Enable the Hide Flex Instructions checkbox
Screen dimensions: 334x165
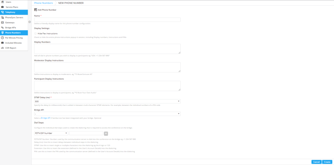[35, 34]
